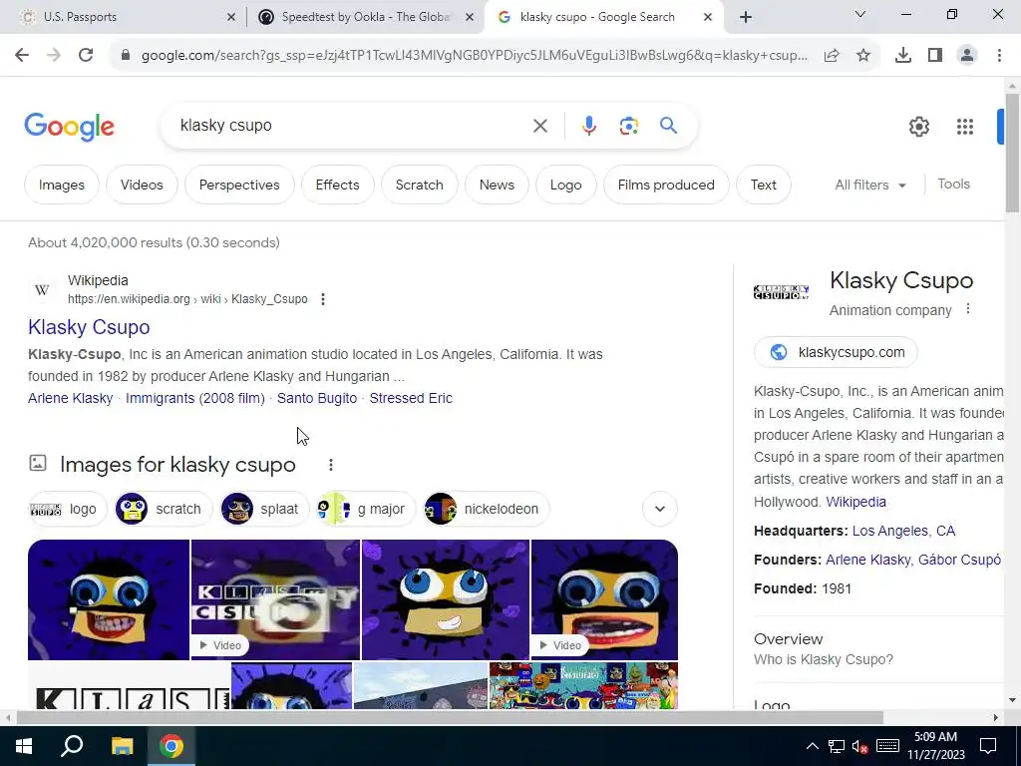Screen dimensions: 1021x766
Task: Select the Films produced filter chip
Action: coord(666,185)
